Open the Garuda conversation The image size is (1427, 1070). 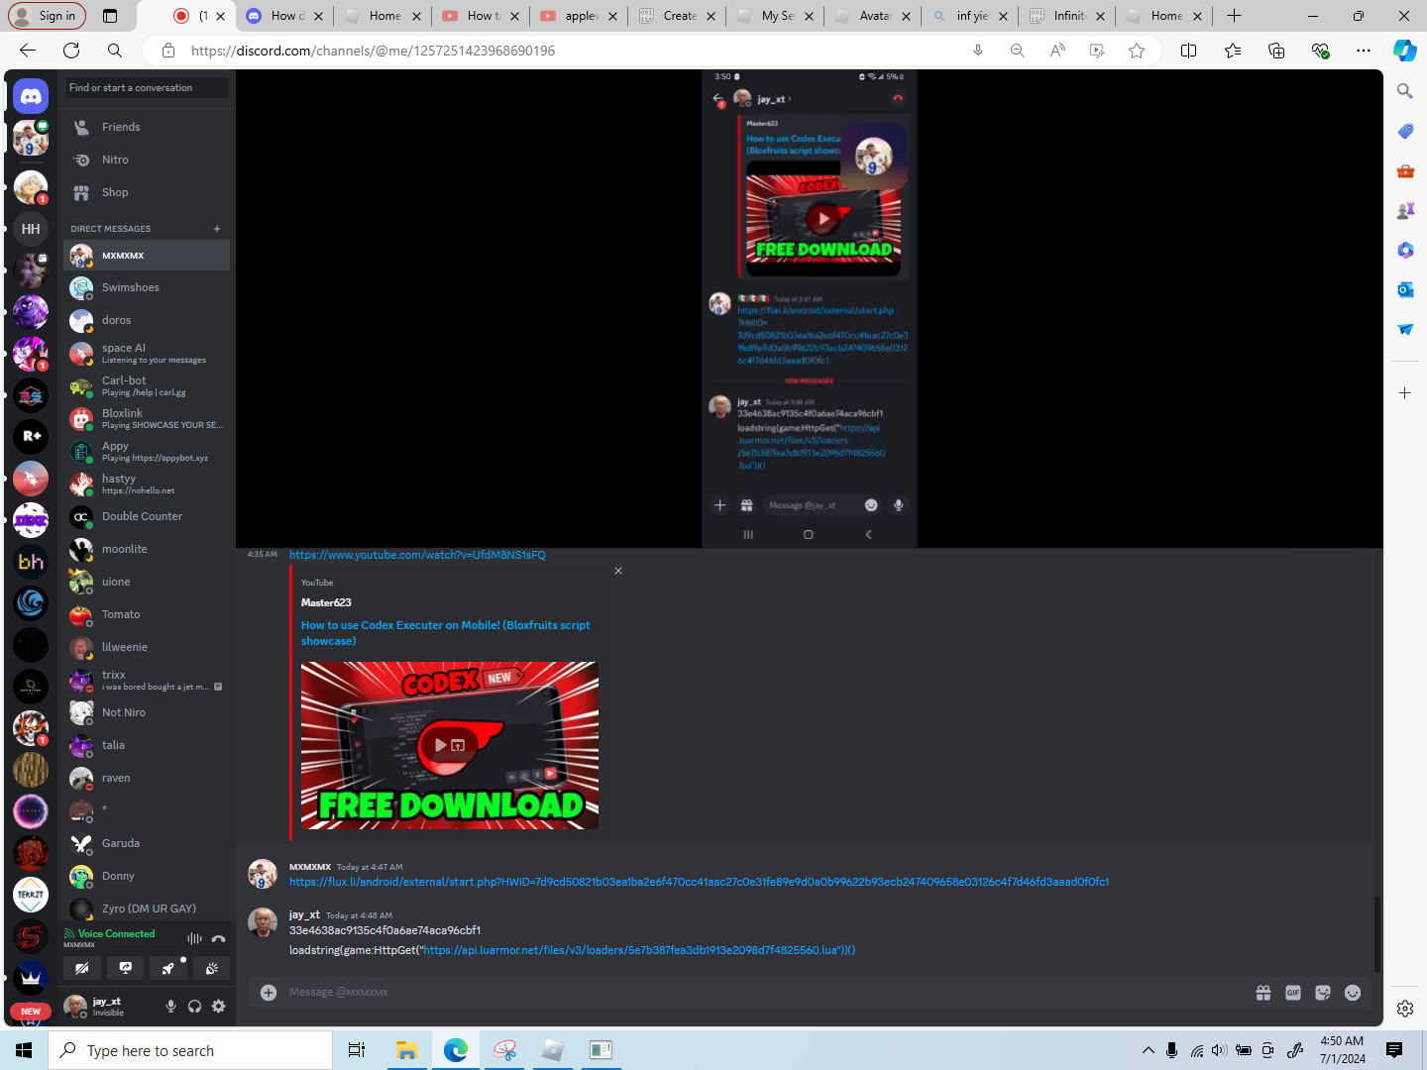(147, 843)
